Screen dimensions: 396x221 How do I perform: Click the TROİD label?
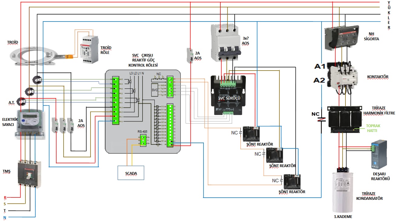tap(13, 42)
